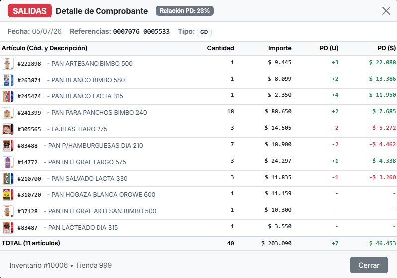Select article code #241399
This screenshot has width=397, height=278.
point(29,113)
